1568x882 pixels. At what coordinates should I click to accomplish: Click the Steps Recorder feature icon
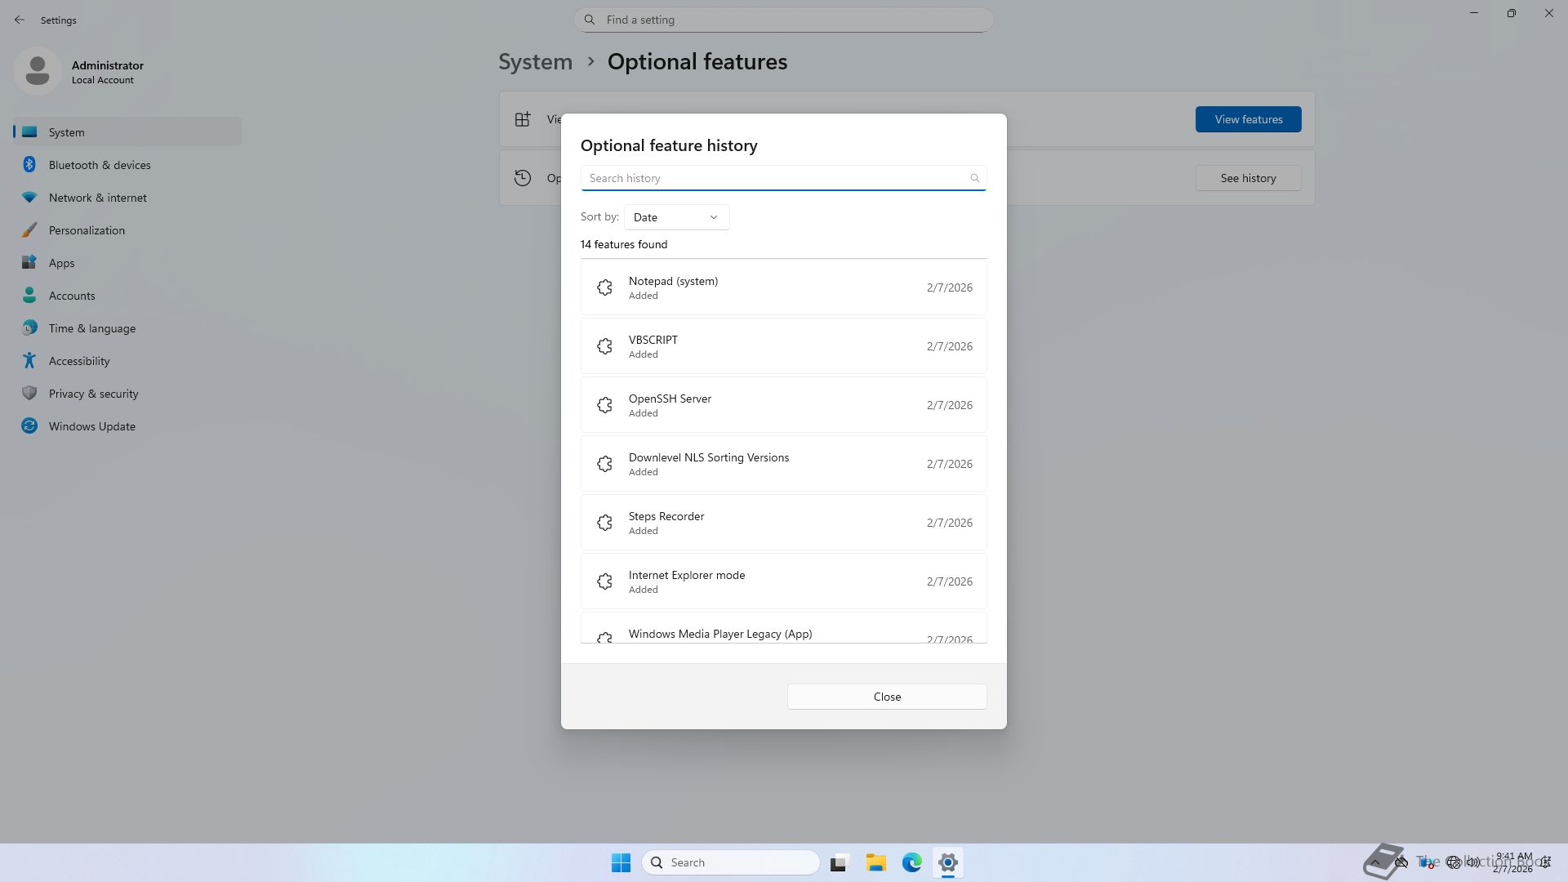604,523
